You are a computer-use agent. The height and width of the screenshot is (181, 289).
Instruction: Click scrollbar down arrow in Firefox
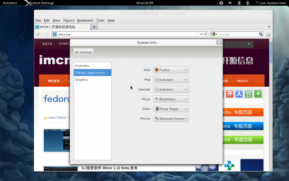point(271,169)
